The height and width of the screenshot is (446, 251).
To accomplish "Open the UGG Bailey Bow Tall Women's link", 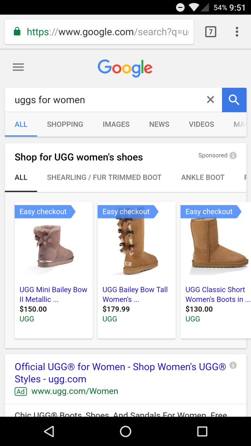I will (135, 294).
